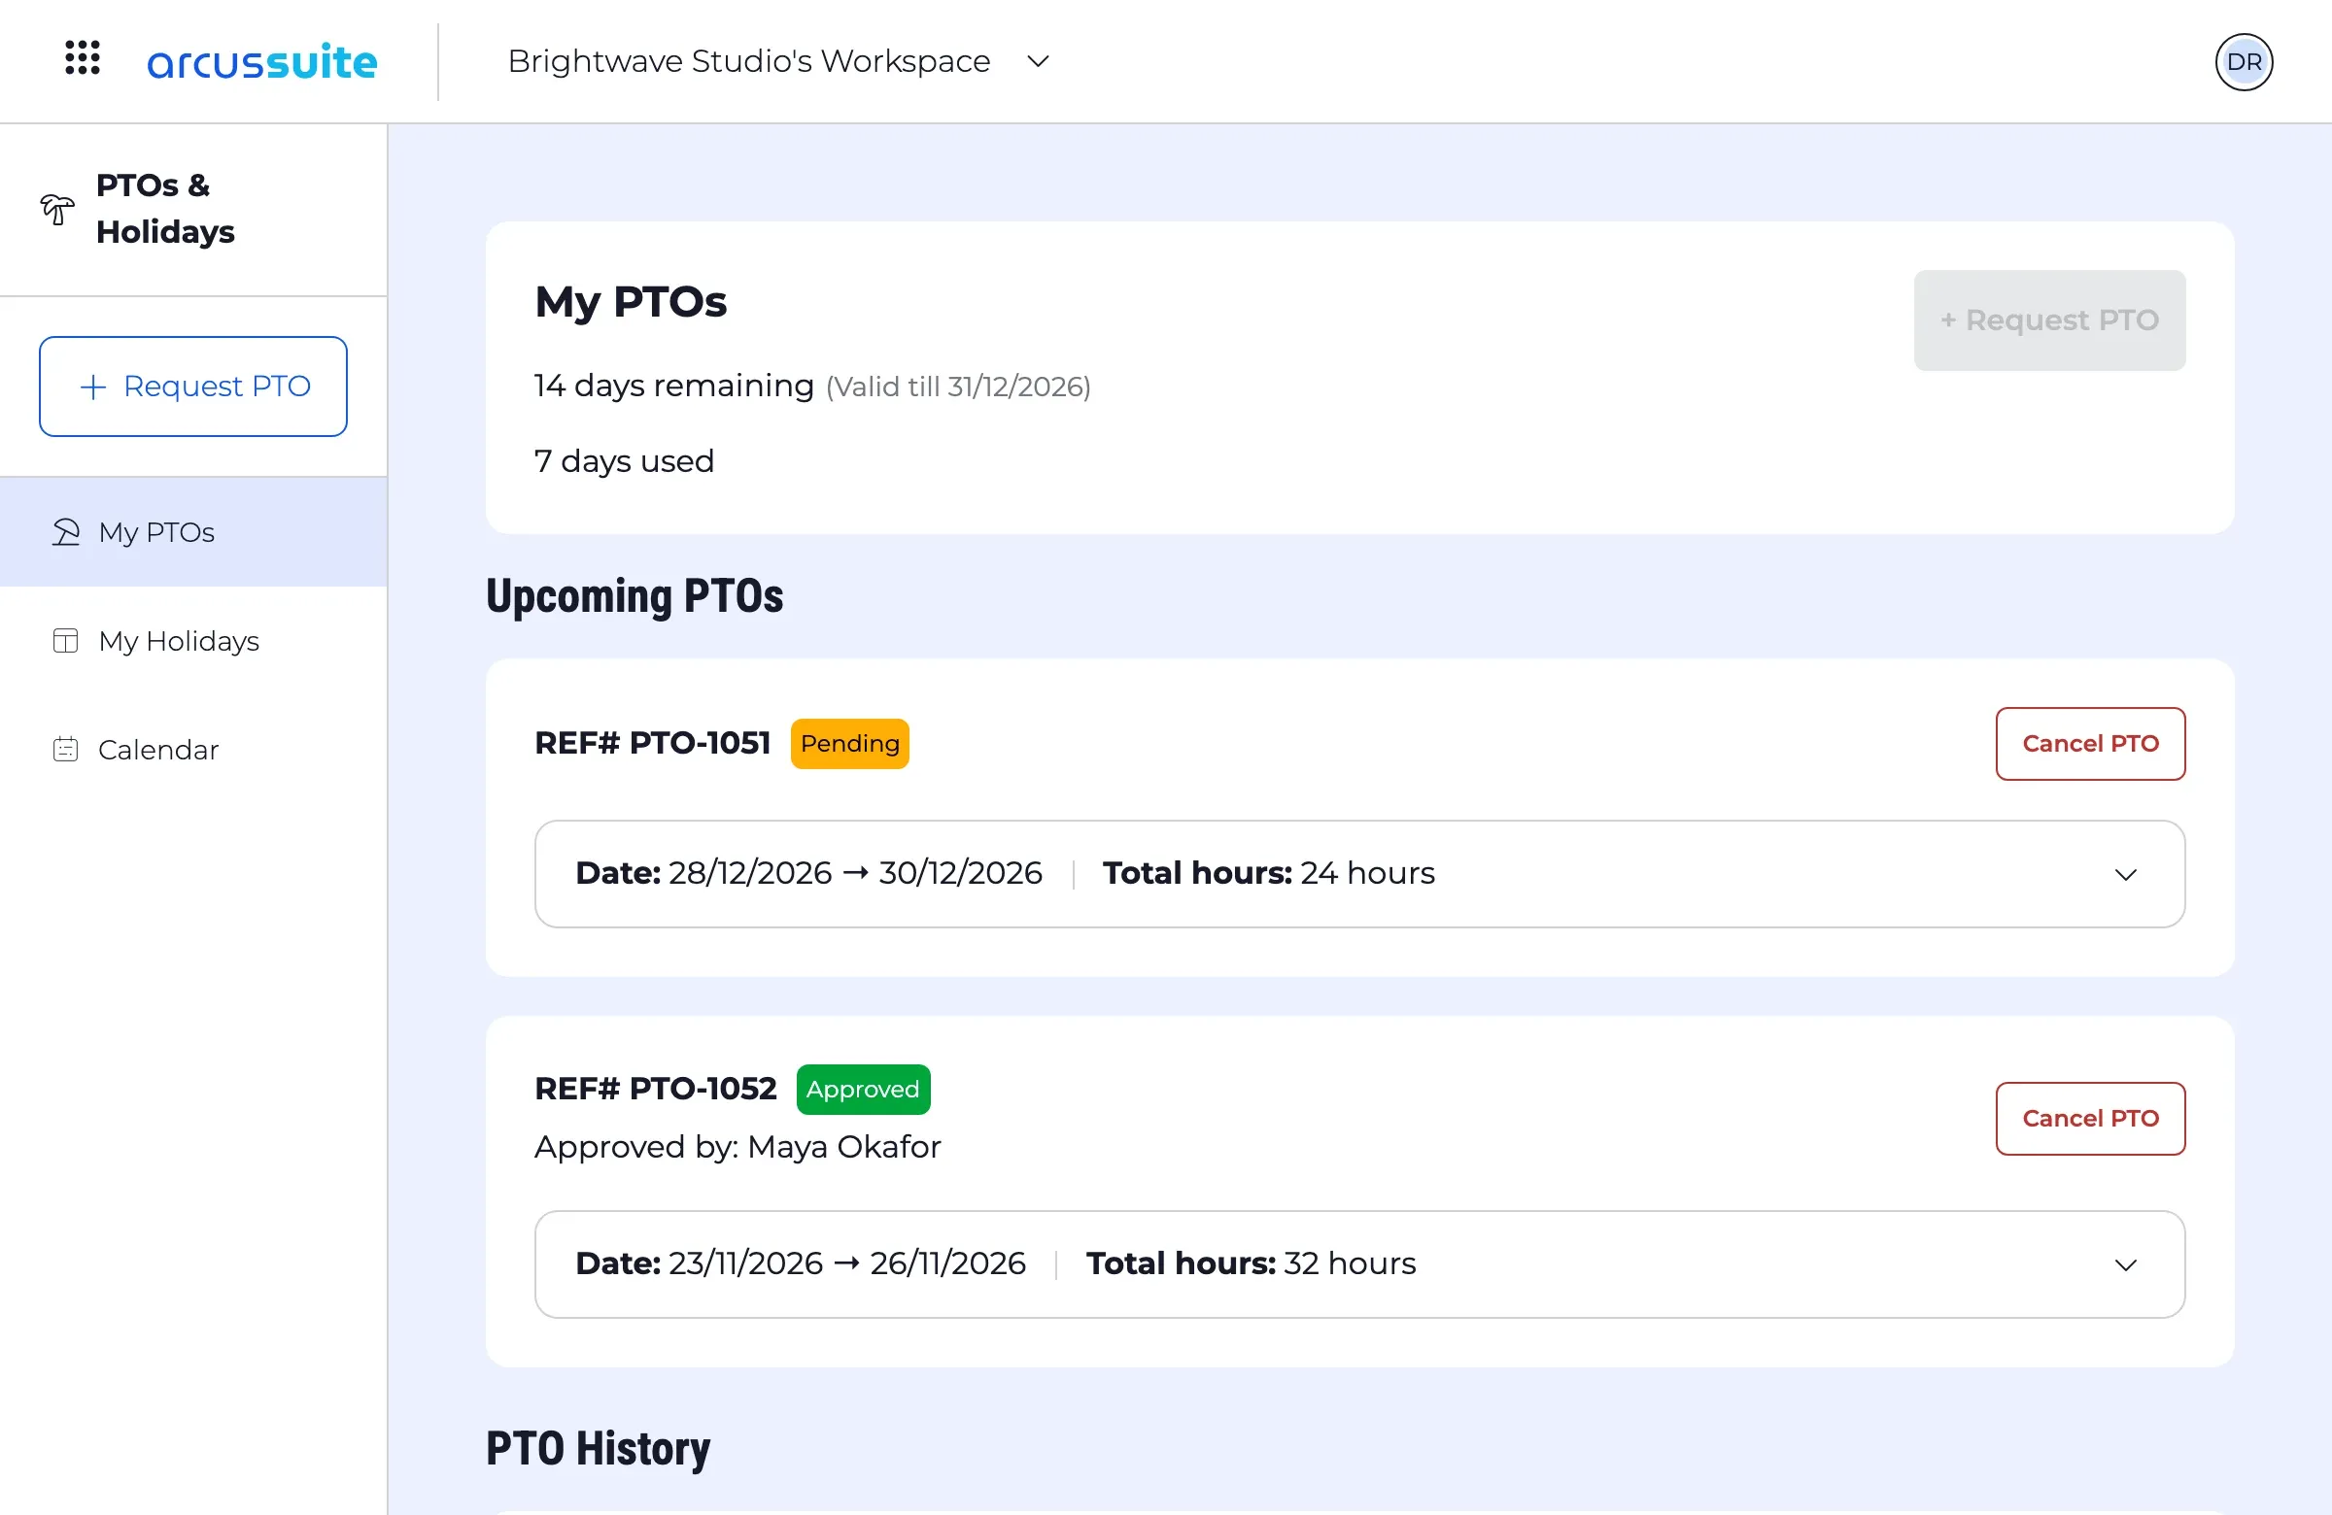Screen dimensions: 2332x1515
Task: Click the Total hours: 32 hours text
Action: click(1251, 1263)
